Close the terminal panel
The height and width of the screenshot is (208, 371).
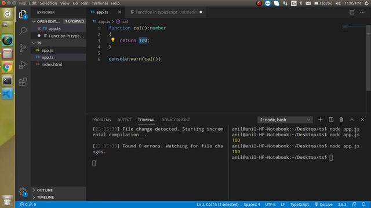point(362,120)
